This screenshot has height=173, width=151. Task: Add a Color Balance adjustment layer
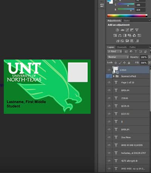click(120, 35)
